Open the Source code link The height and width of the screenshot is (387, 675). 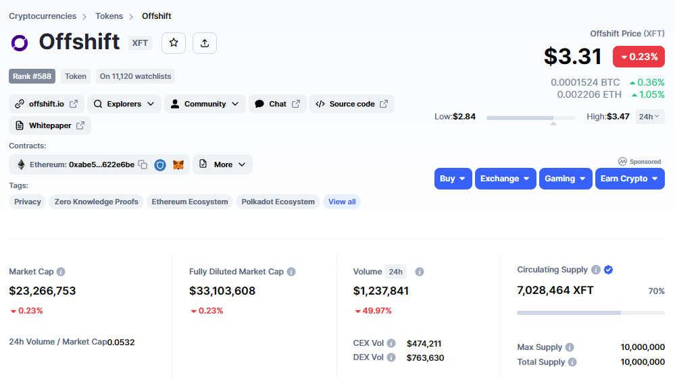[x=352, y=104]
